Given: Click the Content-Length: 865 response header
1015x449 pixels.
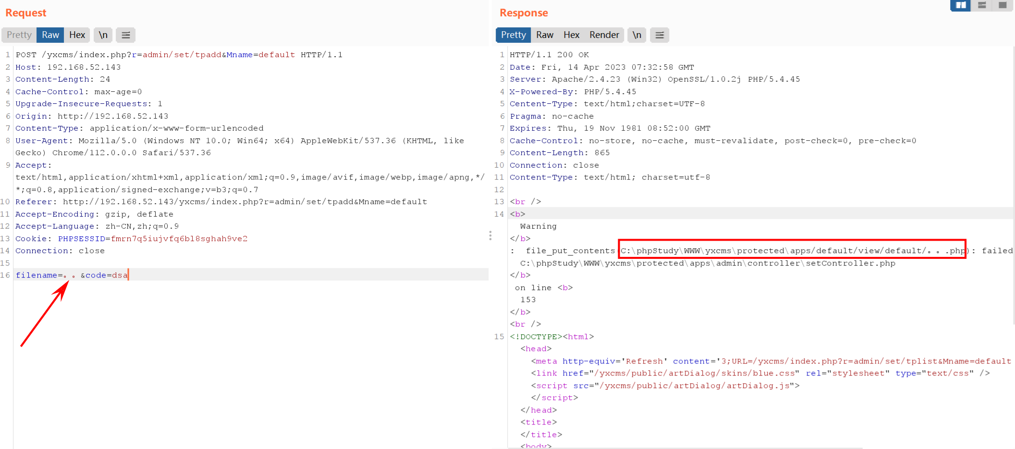Looking at the screenshot, I should coord(560,153).
